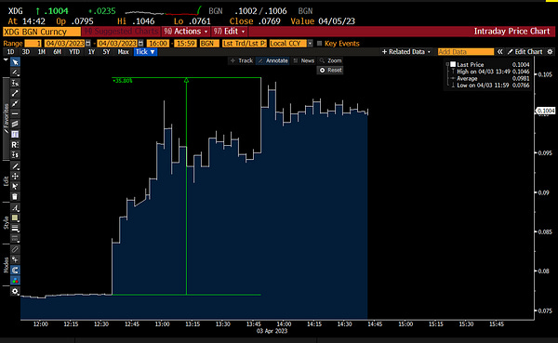
Task: Select the 6M period tab
Action: pyautogui.click(x=57, y=52)
